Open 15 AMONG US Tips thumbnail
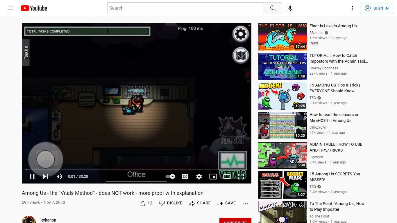 coord(283,96)
